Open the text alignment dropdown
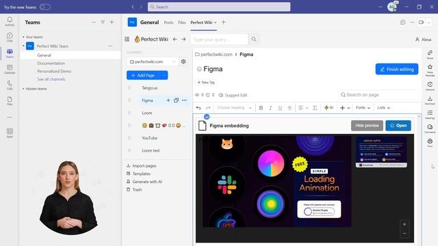 pyautogui.click(x=303, y=108)
